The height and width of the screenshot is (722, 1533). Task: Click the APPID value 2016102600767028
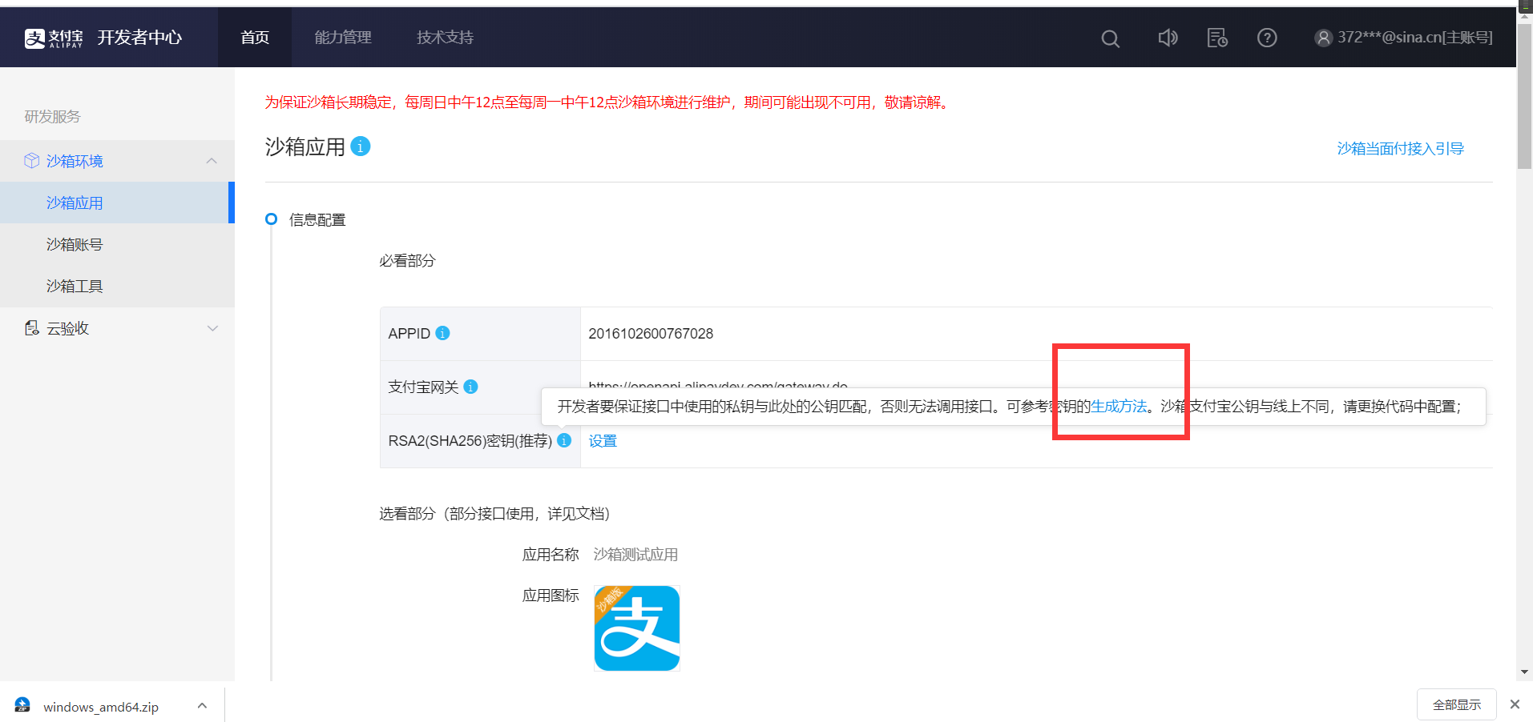click(x=651, y=334)
